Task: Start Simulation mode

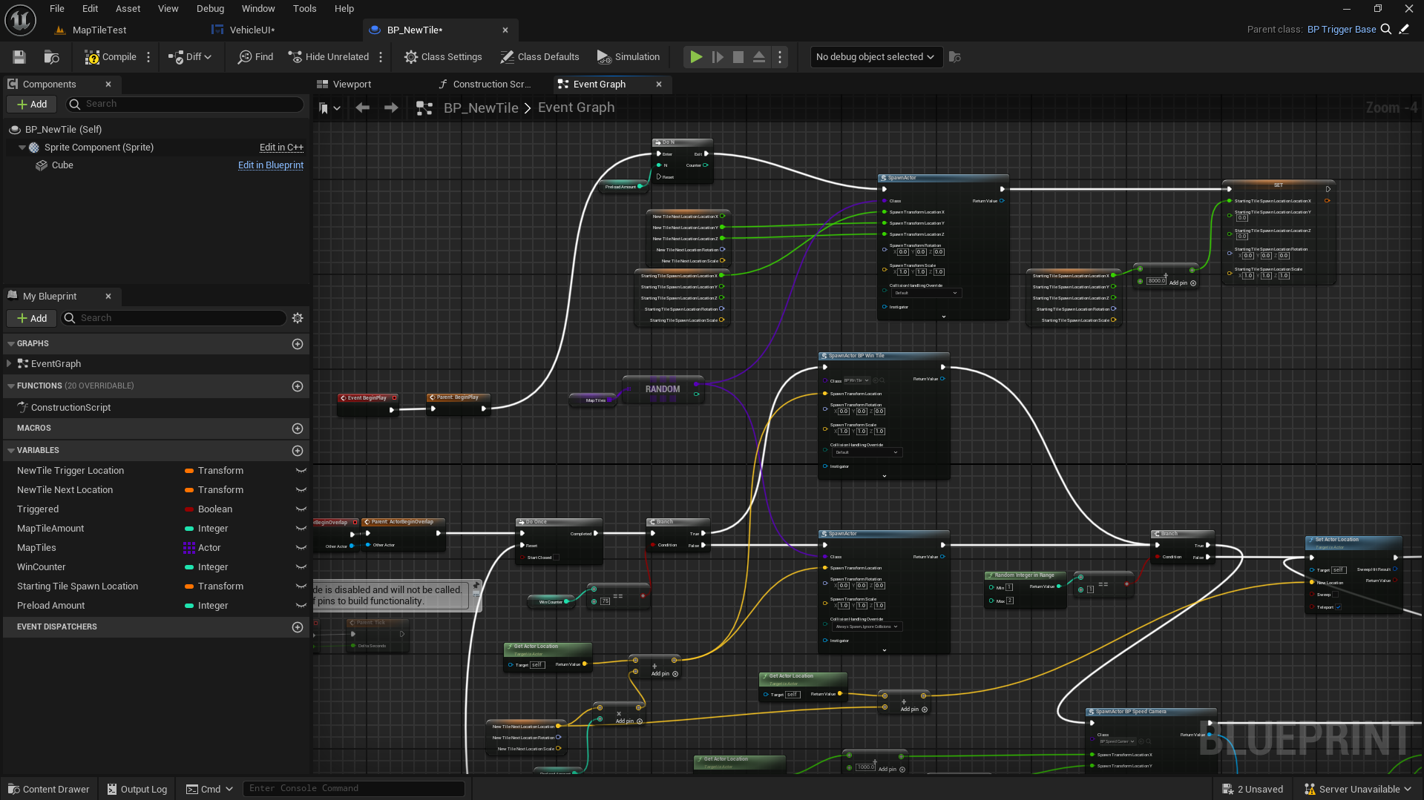Action: pos(628,57)
